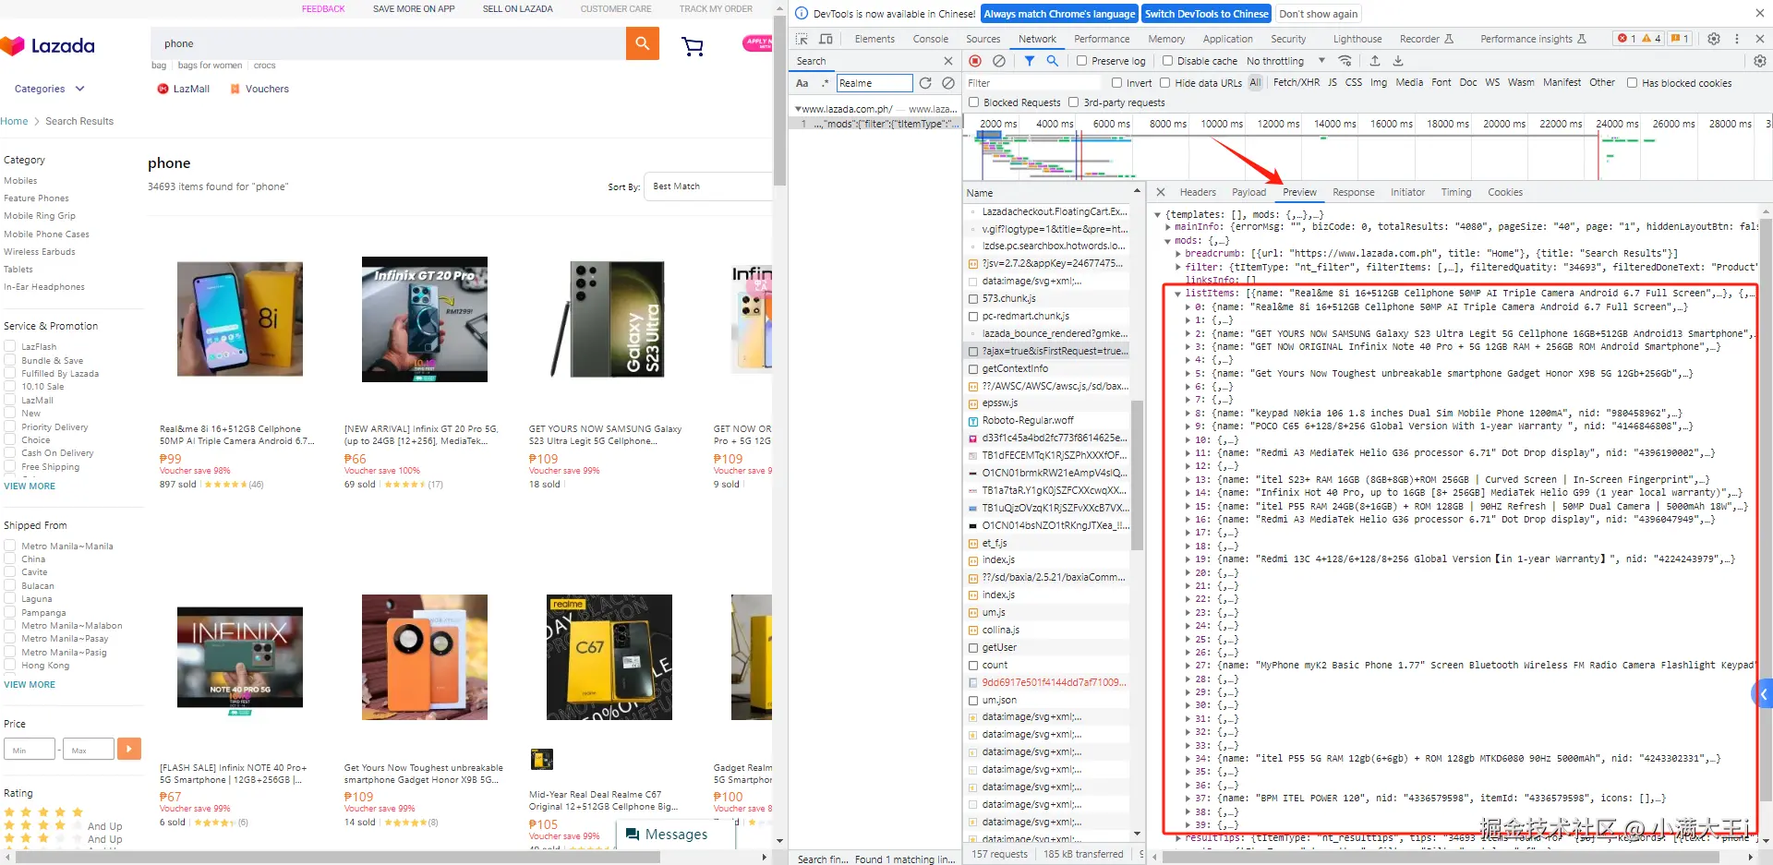The width and height of the screenshot is (1773, 865).
Task: Check Has blocked cookies checkbox
Action: pos(1632,83)
